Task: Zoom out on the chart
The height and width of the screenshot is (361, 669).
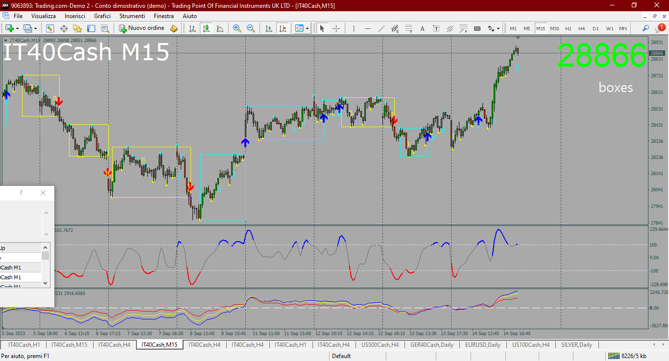Action: pyautogui.click(x=251, y=28)
